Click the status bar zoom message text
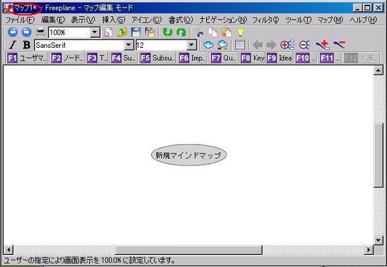387x267 pixels. (89, 260)
